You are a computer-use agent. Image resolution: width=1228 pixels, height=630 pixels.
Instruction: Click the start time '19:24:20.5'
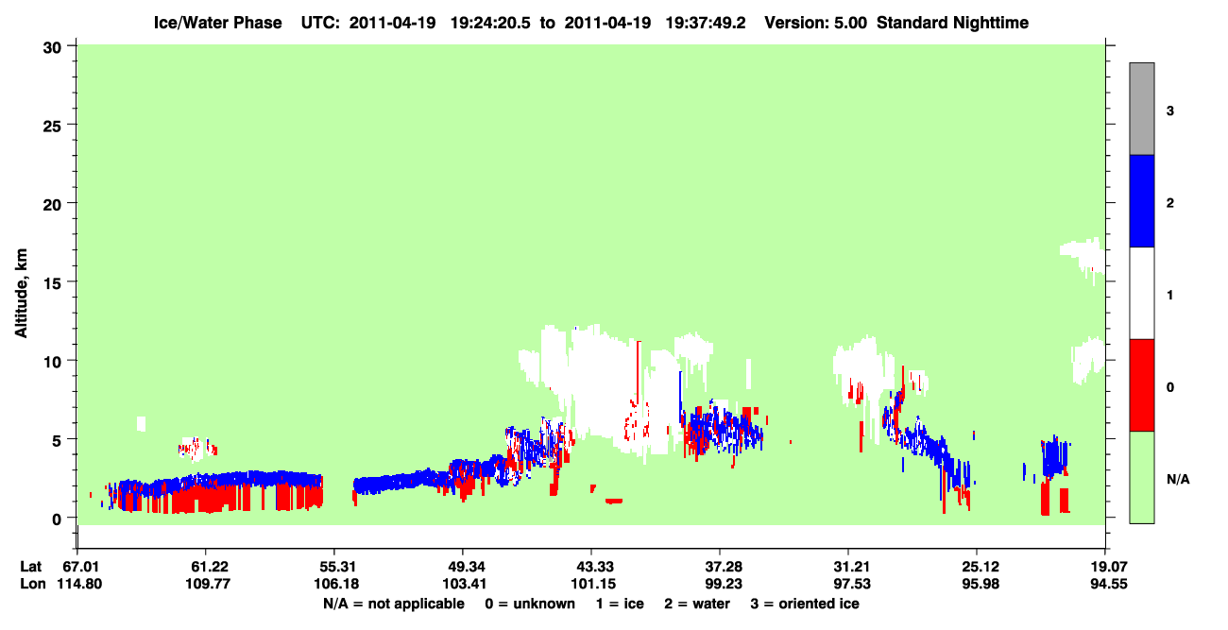(x=489, y=23)
